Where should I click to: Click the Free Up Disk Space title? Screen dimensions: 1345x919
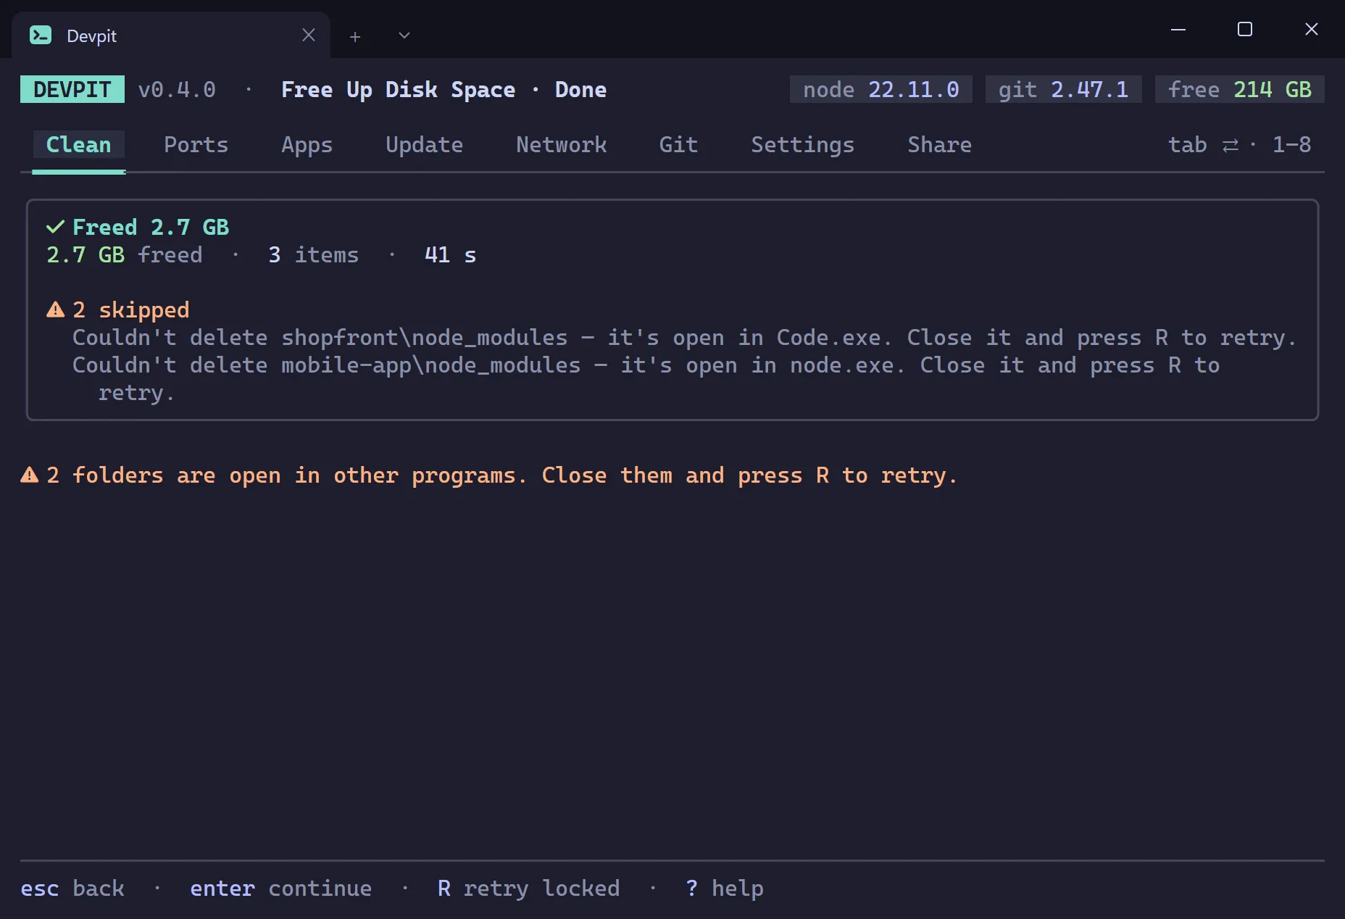coord(399,89)
